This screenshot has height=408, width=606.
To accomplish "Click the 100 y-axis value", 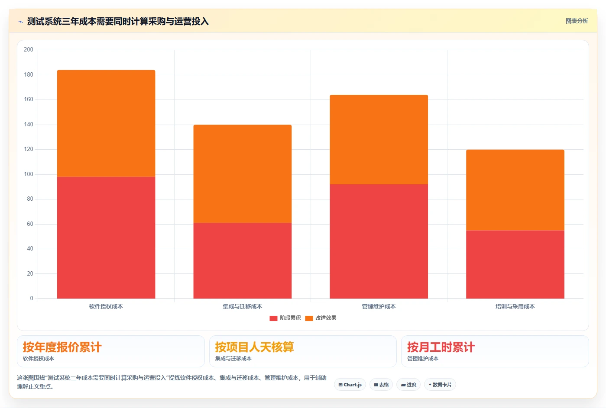I will [29, 174].
